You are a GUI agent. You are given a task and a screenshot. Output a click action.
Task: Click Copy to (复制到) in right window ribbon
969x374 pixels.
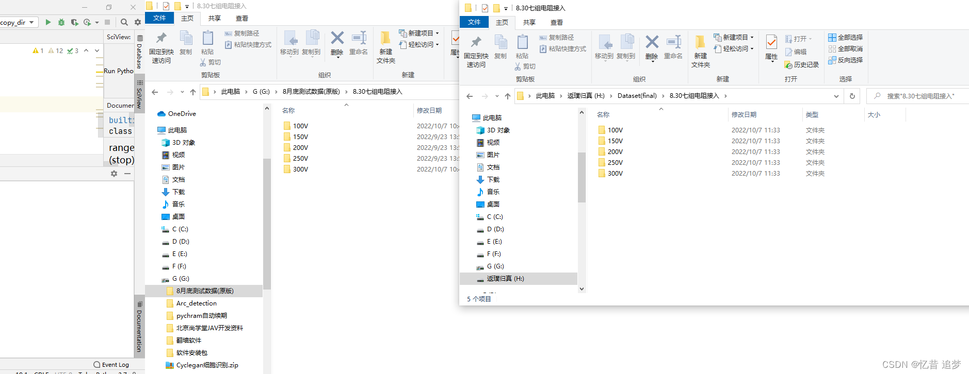[x=626, y=47]
